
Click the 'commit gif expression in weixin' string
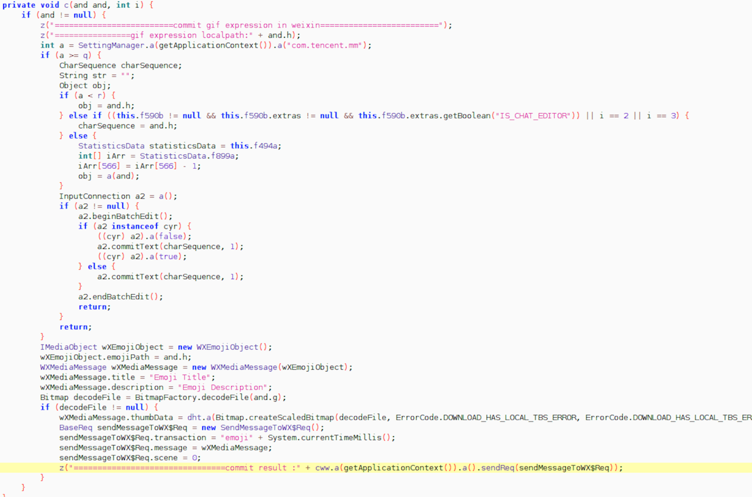(x=246, y=25)
